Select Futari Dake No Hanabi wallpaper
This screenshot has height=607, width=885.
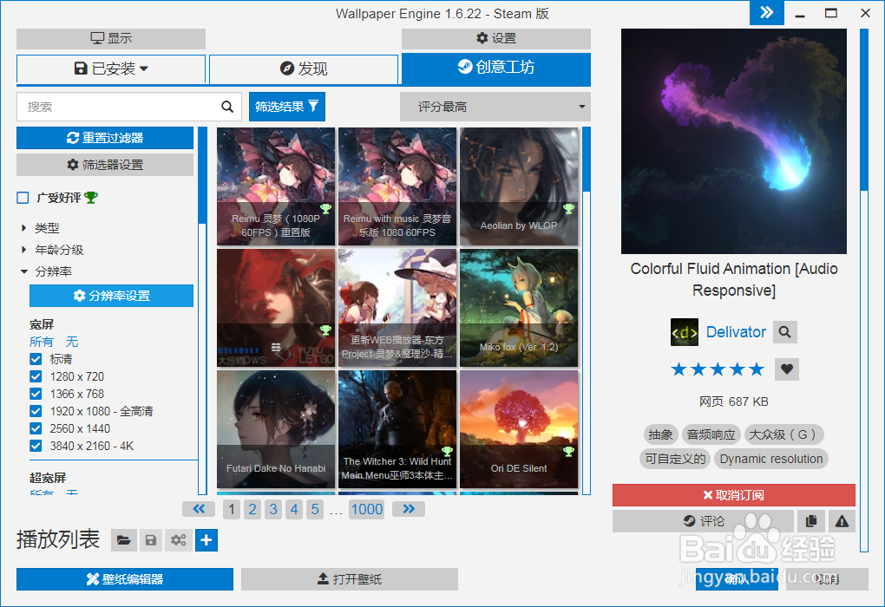(x=276, y=429)
